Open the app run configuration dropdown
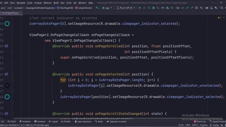The height and width of the screenshot is (127, 226). [x=107, y=8]
